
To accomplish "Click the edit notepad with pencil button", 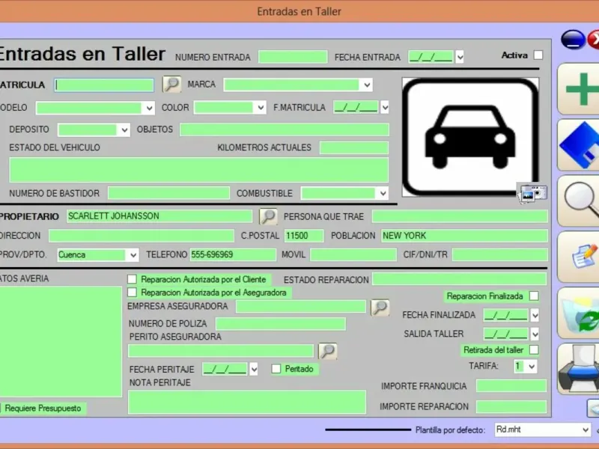I will tap(578, 257).
